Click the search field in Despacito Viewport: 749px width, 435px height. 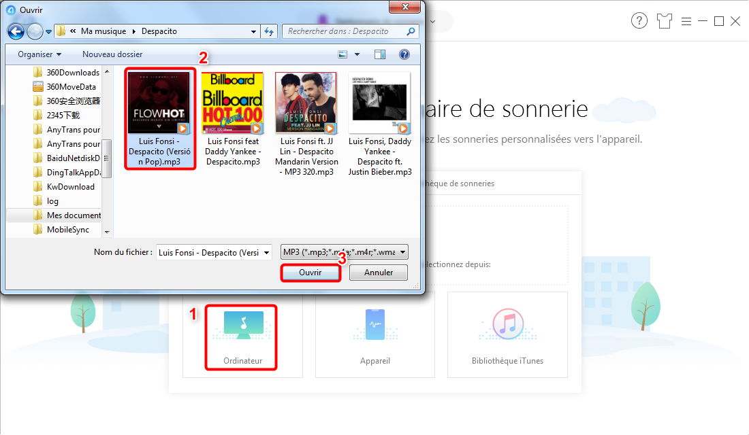tap(344, 31)
